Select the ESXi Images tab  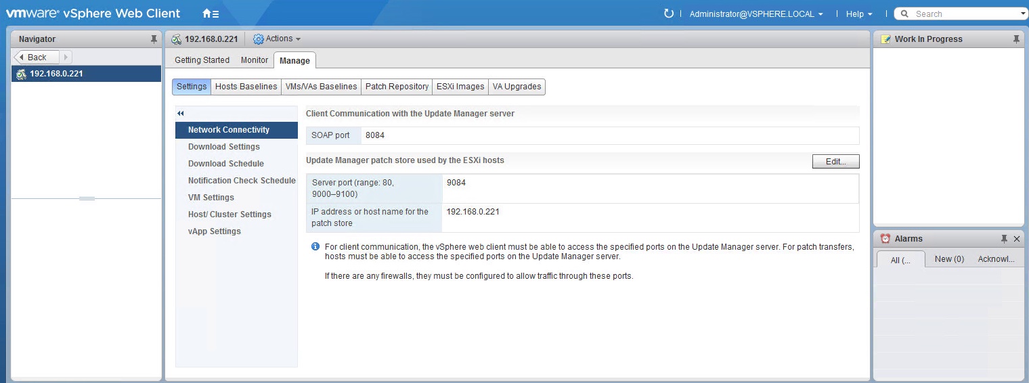click(x=460, y=87)
